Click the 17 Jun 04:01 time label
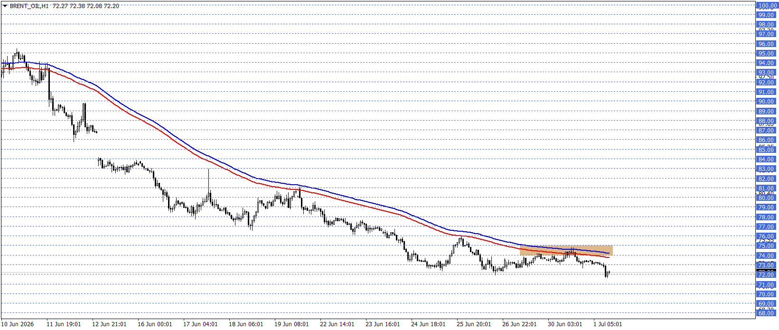This screenshot has width=779, height=330. click(200, 324)
